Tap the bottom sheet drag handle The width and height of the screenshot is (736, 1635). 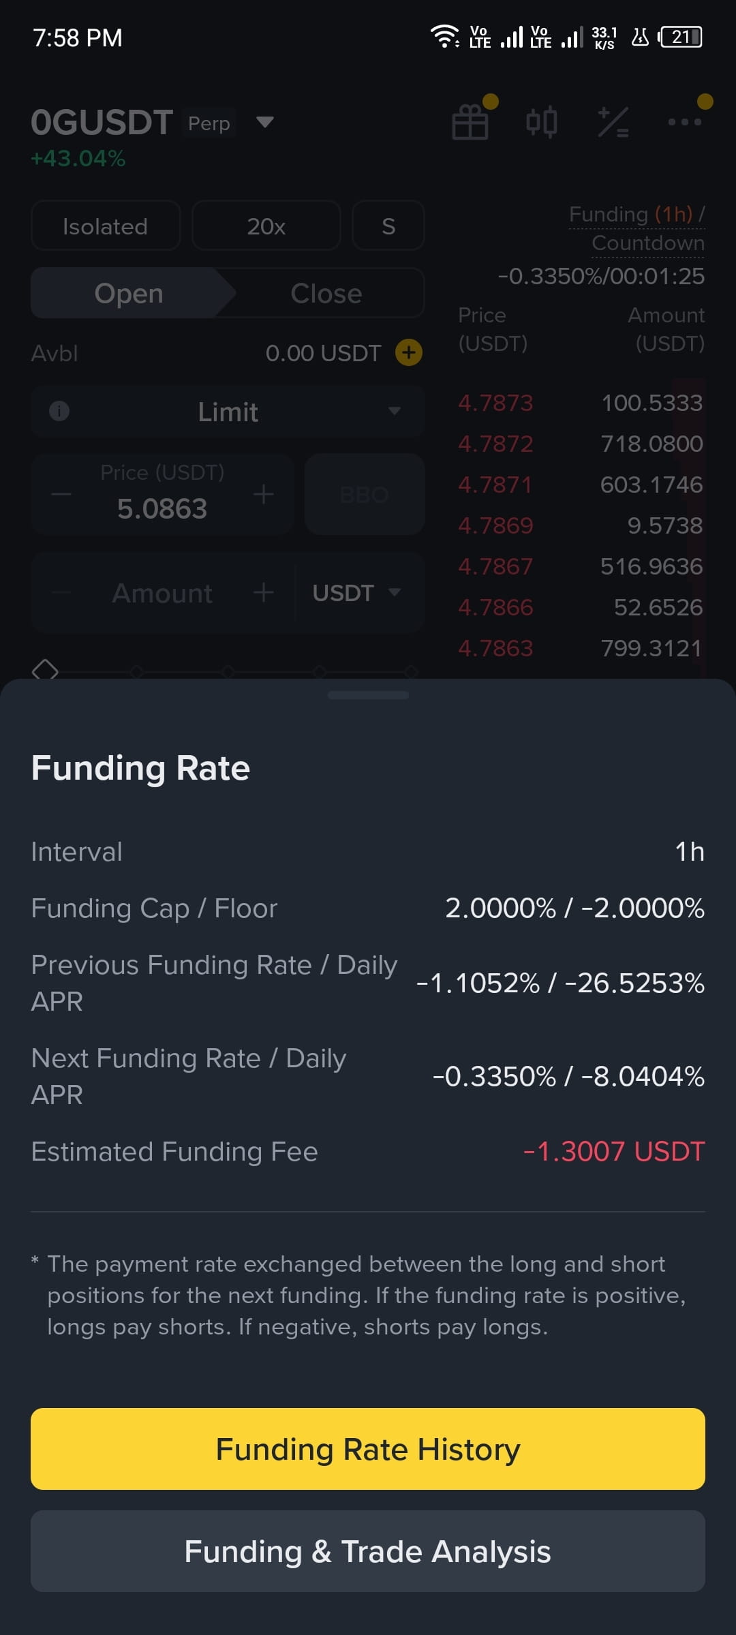pyautogui.click(x=368, y=695)
